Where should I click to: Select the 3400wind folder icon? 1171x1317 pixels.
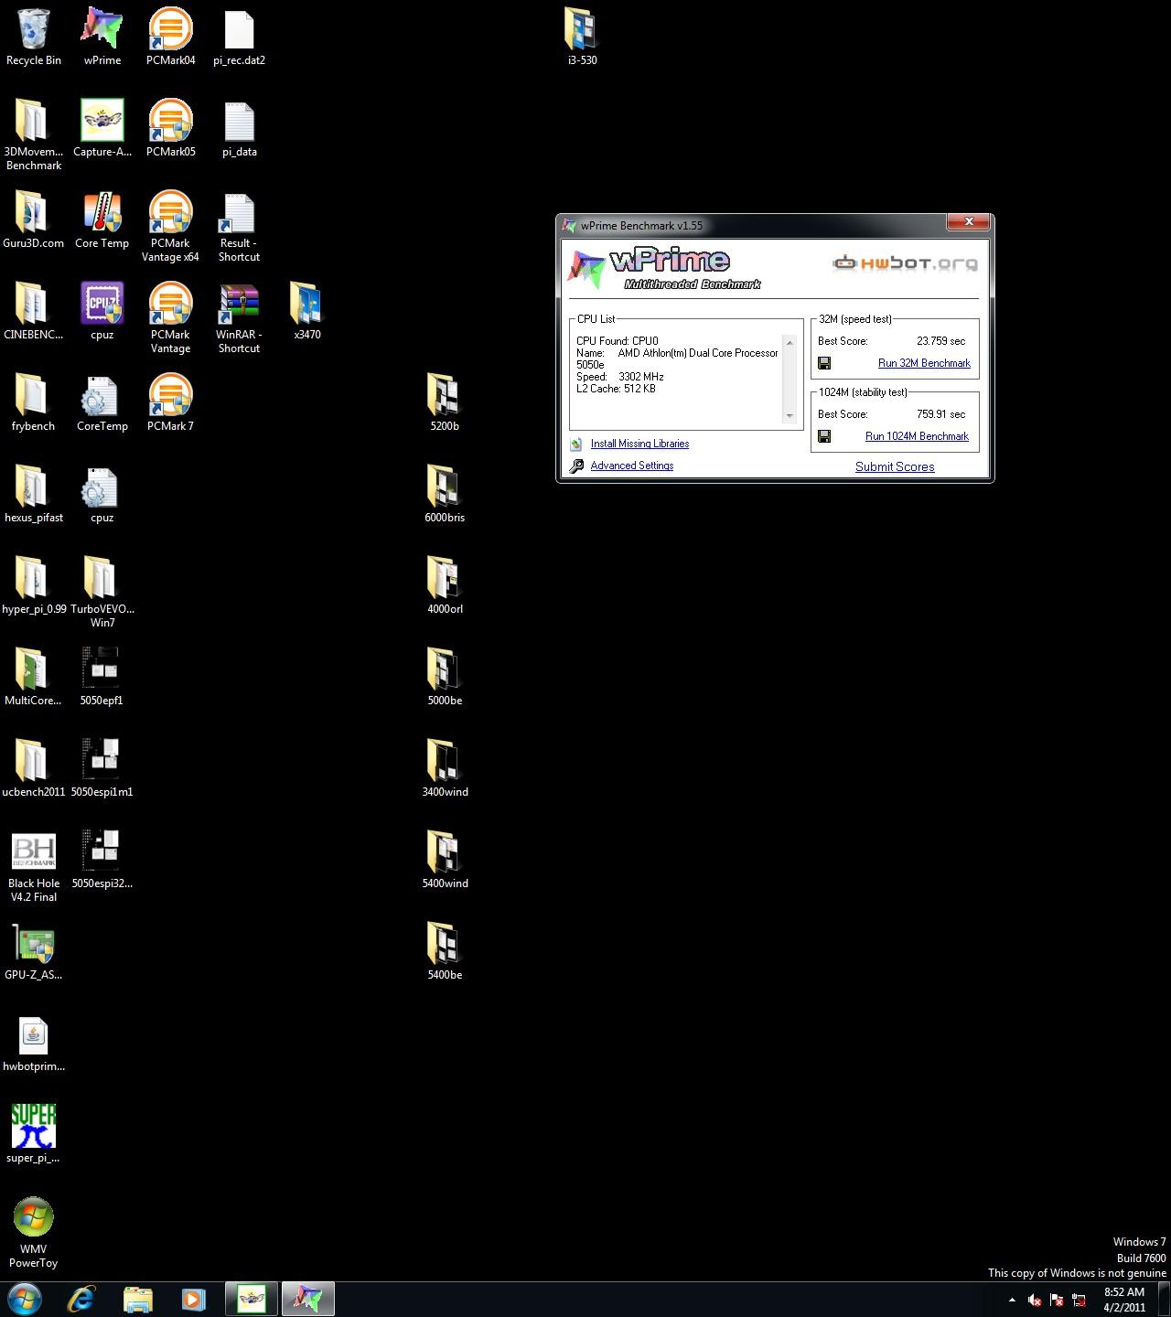445,762
